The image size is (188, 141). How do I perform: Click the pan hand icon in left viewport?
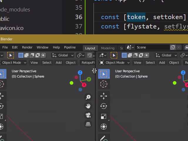88,106
